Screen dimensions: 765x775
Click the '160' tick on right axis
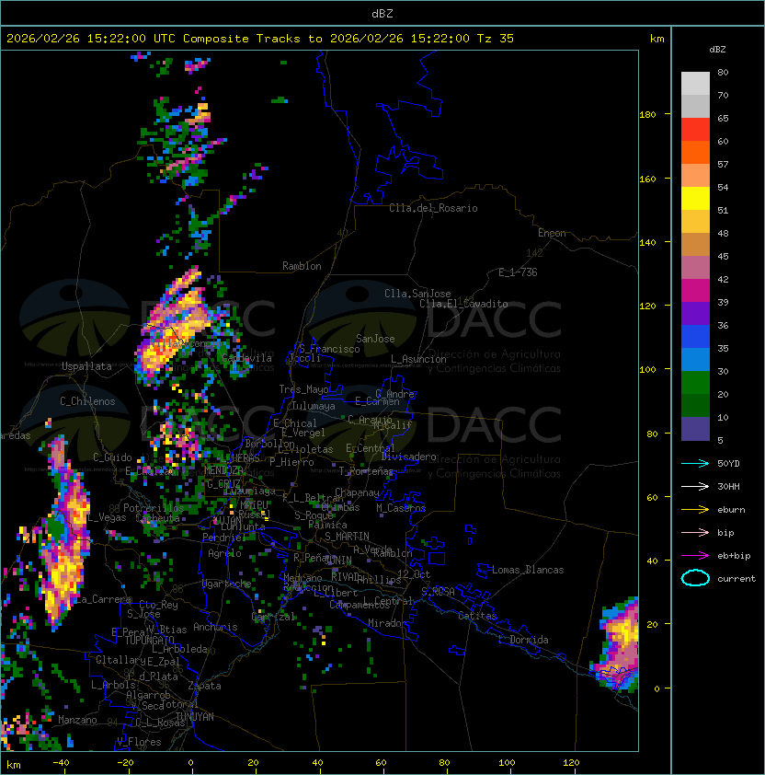click(647, 179)
